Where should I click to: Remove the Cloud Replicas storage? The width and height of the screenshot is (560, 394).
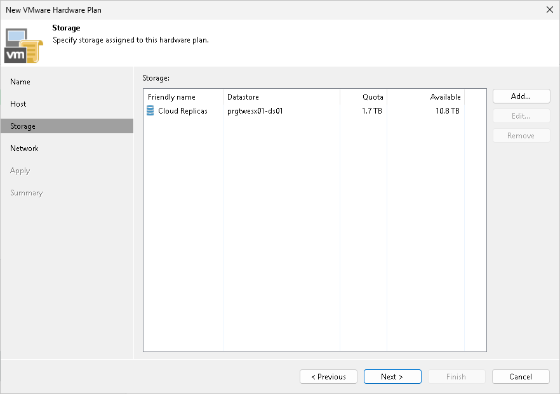coord(521,135)
